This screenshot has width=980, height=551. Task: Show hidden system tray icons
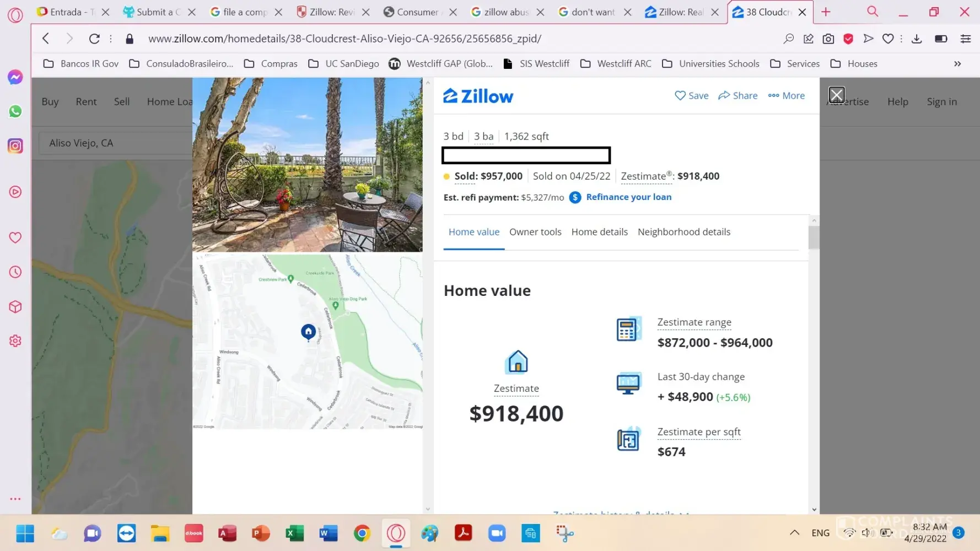click(794, 532)
